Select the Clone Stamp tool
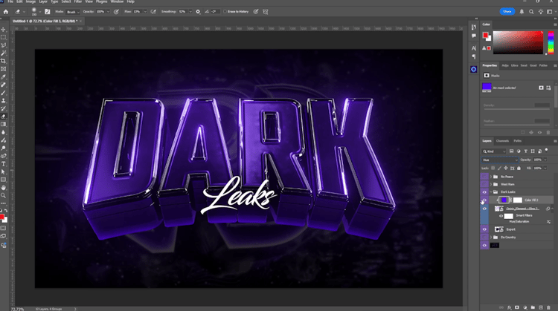The height and width of the screenshot is (311, 558). coord(4,100)
